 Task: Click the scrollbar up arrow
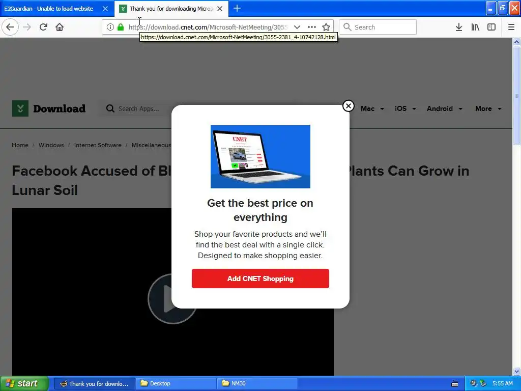pyautogui.click(x=516, y=42)
